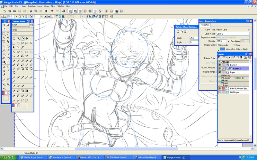Toggle visibility of bottom 'Layer' row
The image size is (257, 160).
(220, 72)
